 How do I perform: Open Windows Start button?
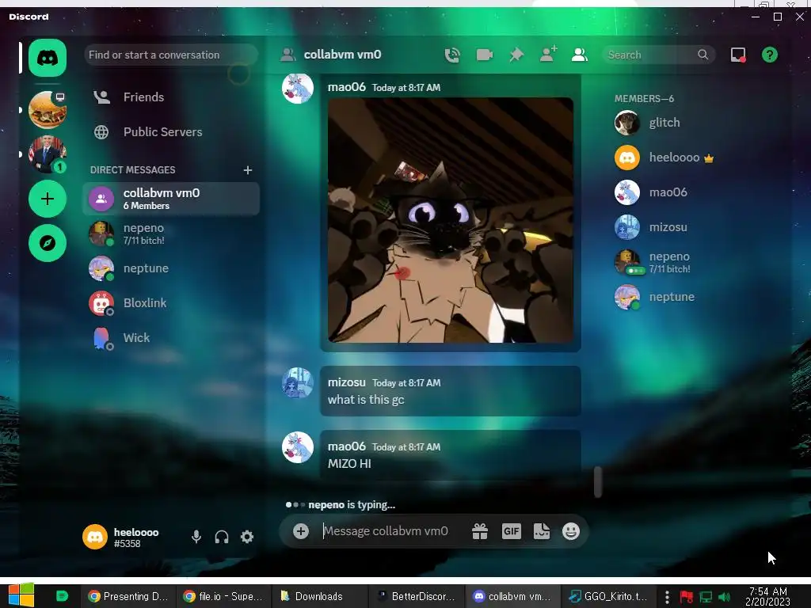pos(21,595)
